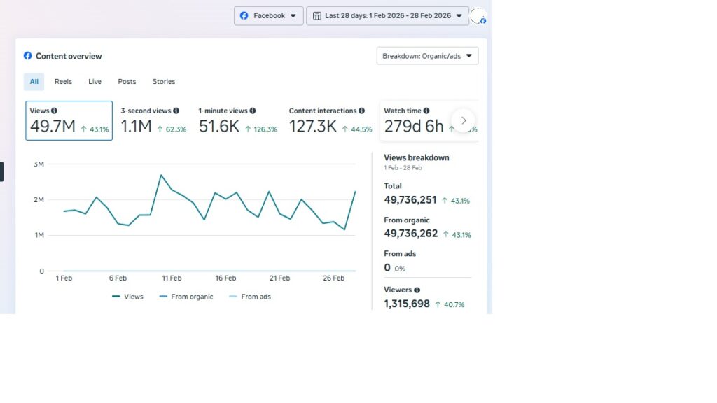This screenshot has width=717, height=403.
Task: Click the Viewers info icon
Action: [417, 290]
